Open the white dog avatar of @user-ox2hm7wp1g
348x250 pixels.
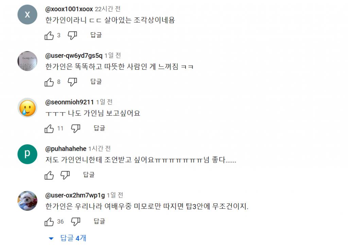point(27,201)
